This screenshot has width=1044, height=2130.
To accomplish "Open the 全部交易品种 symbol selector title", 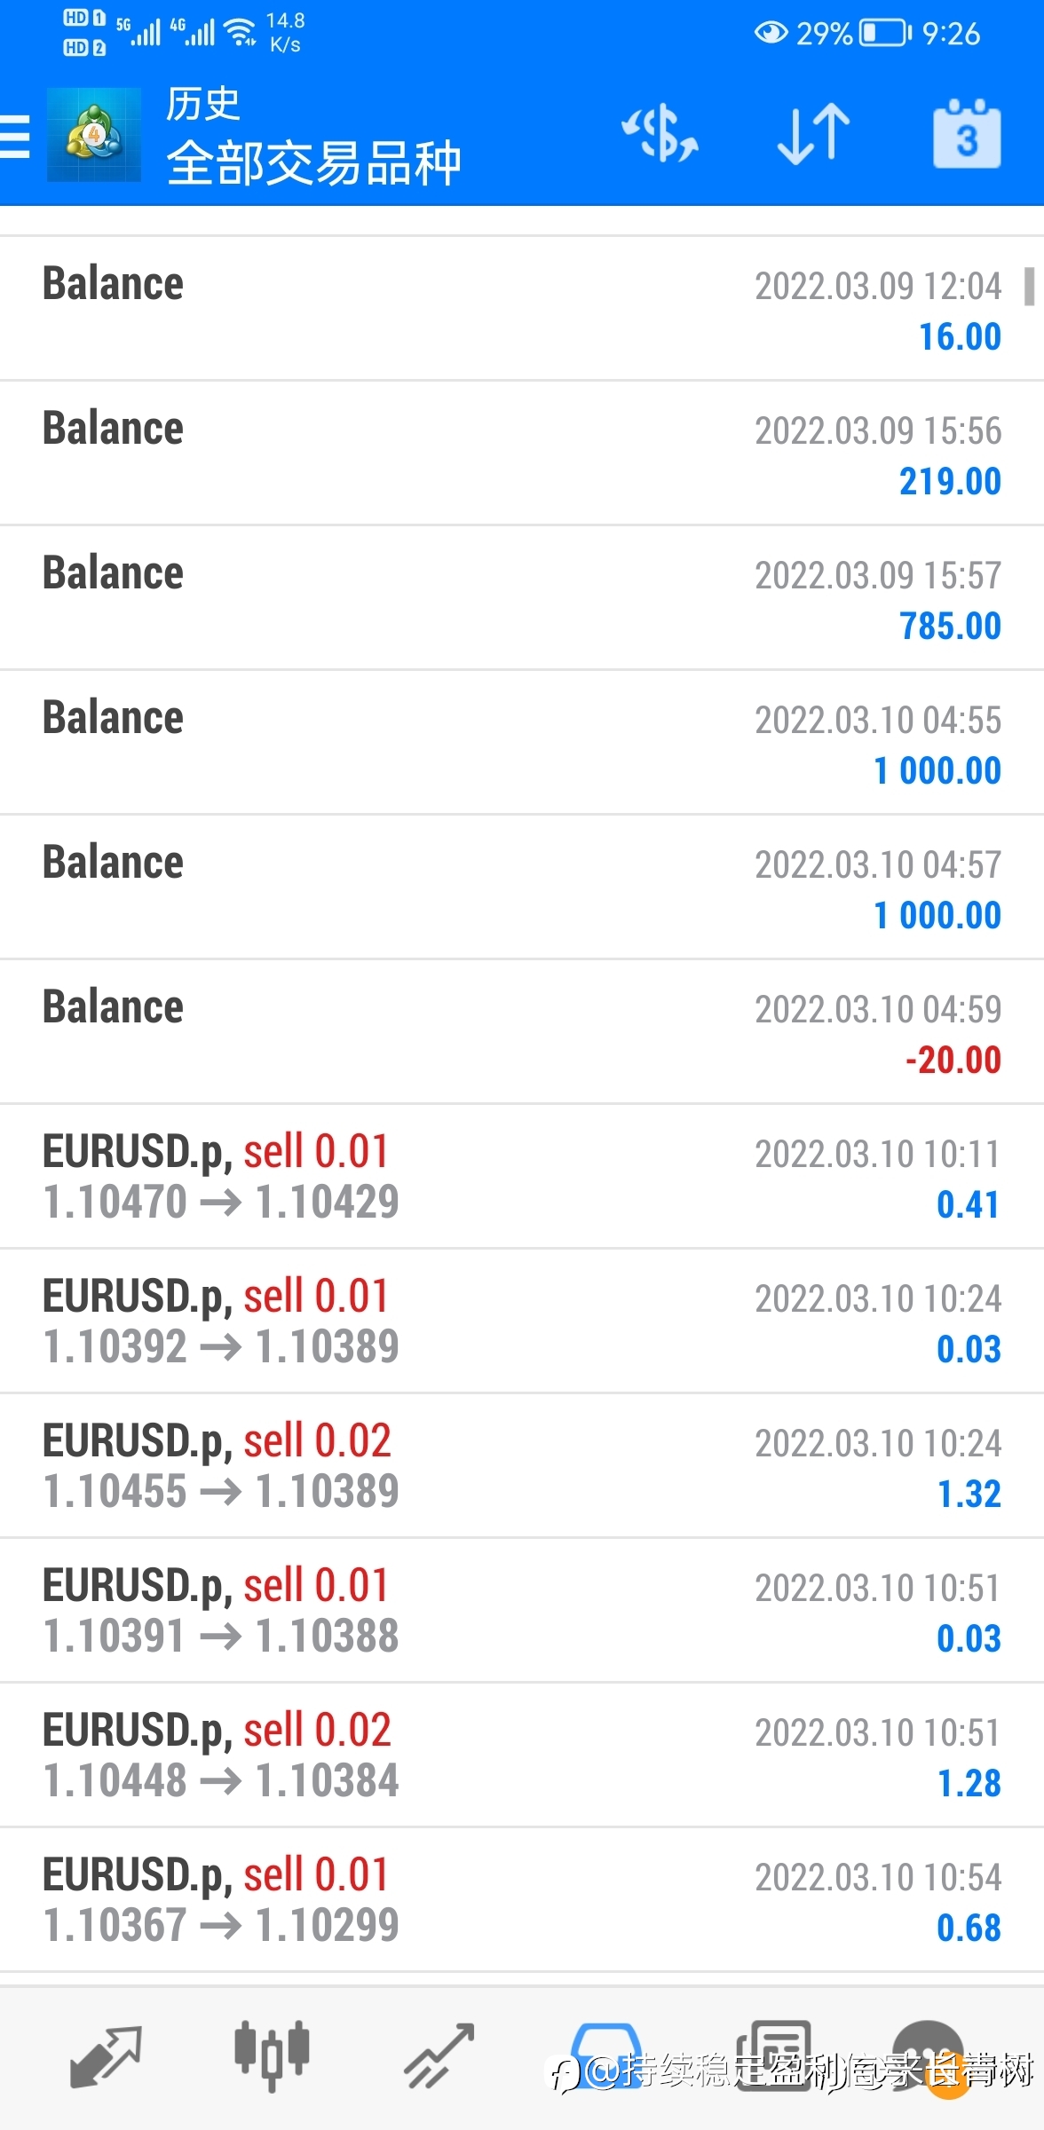I will pyautogui.click(x=313, y=163).
